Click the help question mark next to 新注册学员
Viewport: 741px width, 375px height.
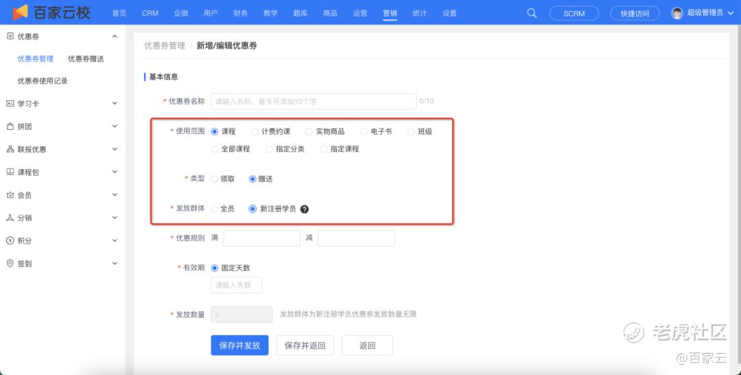pyautogui.click(x=305, y=209)
